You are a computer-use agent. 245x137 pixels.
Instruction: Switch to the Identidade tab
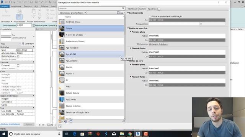[x=133, y=9]
